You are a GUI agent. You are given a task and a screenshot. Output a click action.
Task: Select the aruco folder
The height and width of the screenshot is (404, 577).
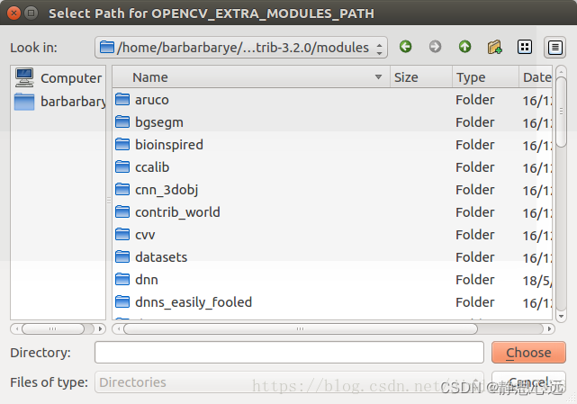pyautogui.click(x=332, y=100)
